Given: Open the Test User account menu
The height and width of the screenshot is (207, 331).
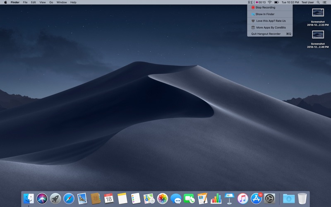Looking at the screenshot, I should tap(307, 2).
